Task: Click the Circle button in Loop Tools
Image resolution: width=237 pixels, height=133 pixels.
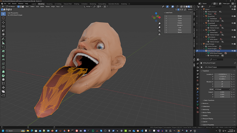Action: [180, 19]
